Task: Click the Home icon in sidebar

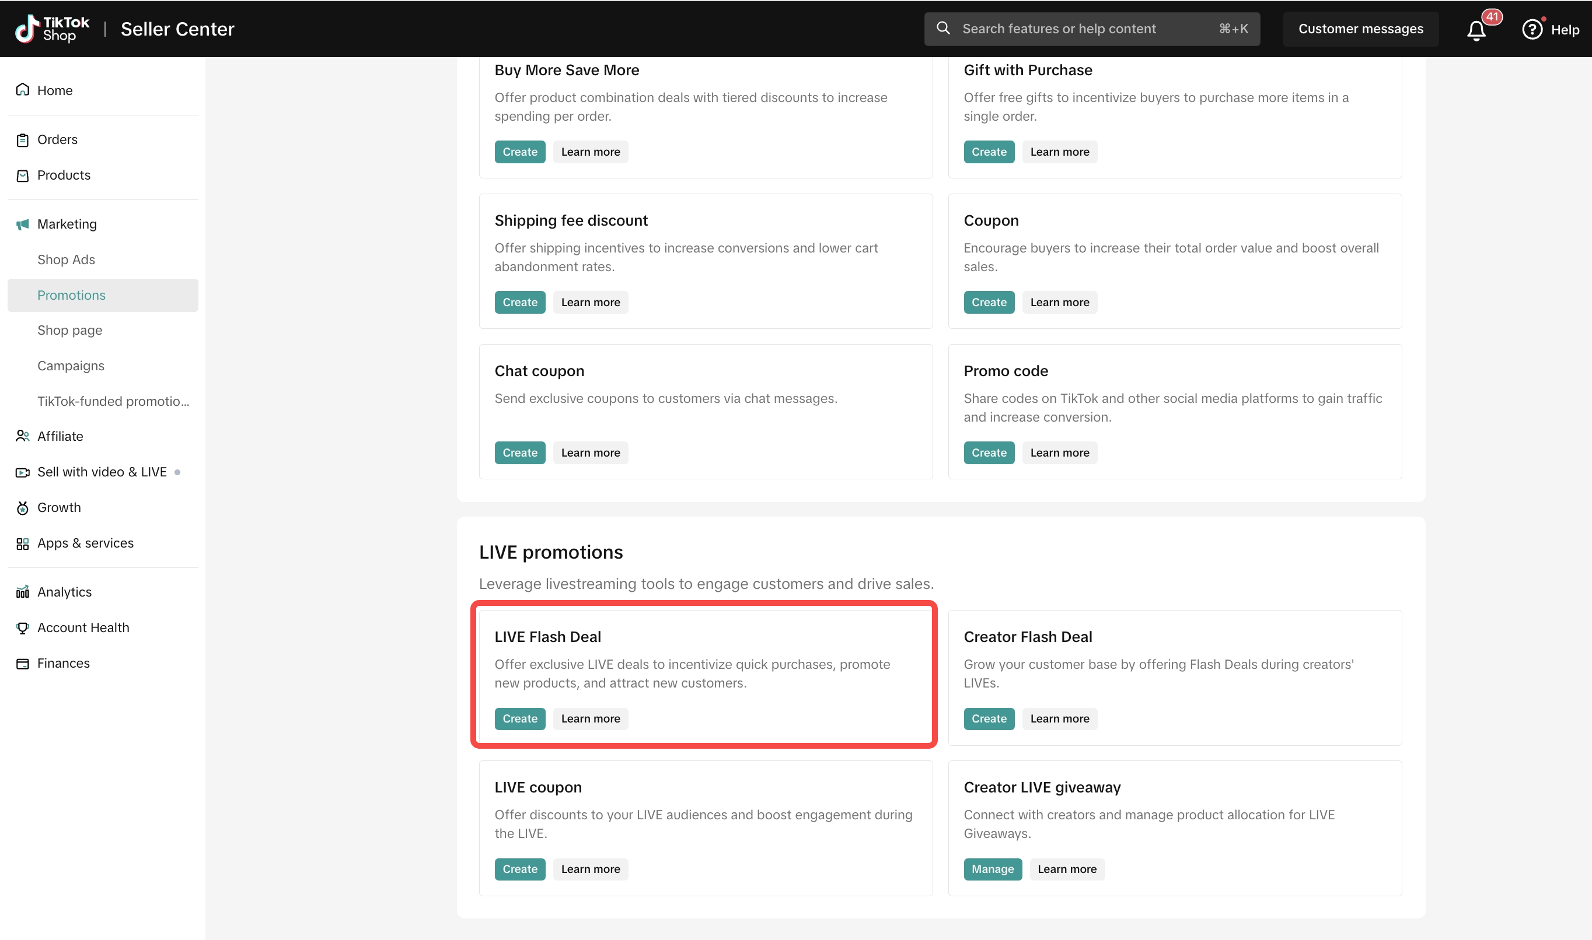Action: tap(23, 90)
